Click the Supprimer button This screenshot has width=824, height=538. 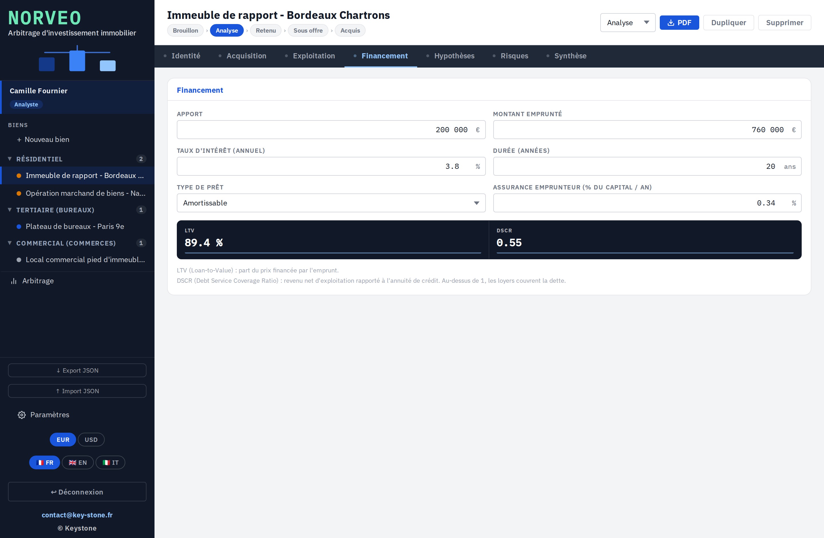[784, 23]
